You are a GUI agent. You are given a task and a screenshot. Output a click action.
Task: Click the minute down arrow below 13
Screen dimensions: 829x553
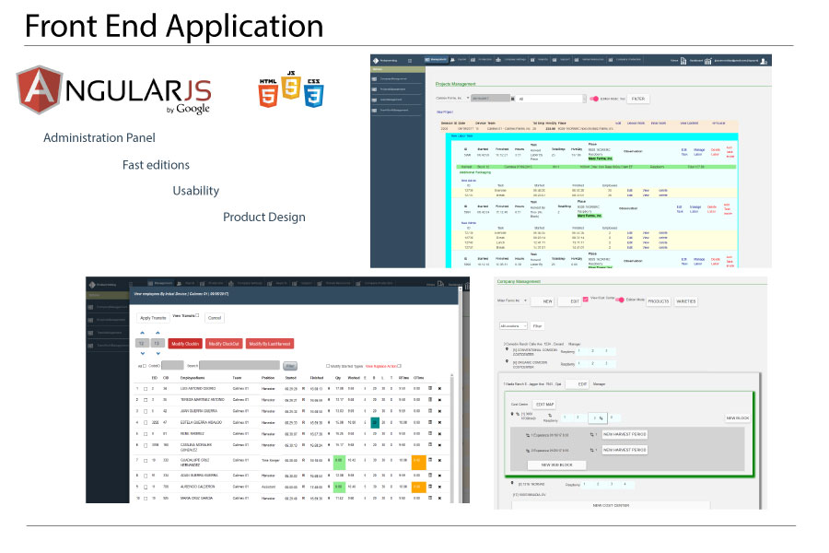point(158,354)
